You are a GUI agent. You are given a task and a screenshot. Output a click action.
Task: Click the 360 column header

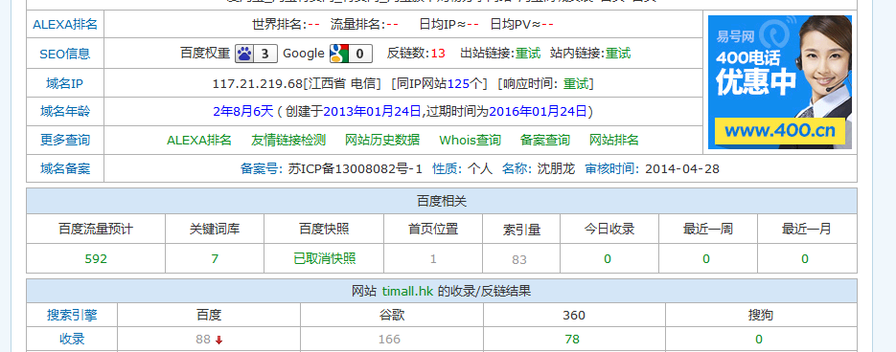574,315
